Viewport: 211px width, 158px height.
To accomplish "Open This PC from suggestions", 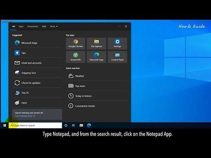I will click(37, 93).
